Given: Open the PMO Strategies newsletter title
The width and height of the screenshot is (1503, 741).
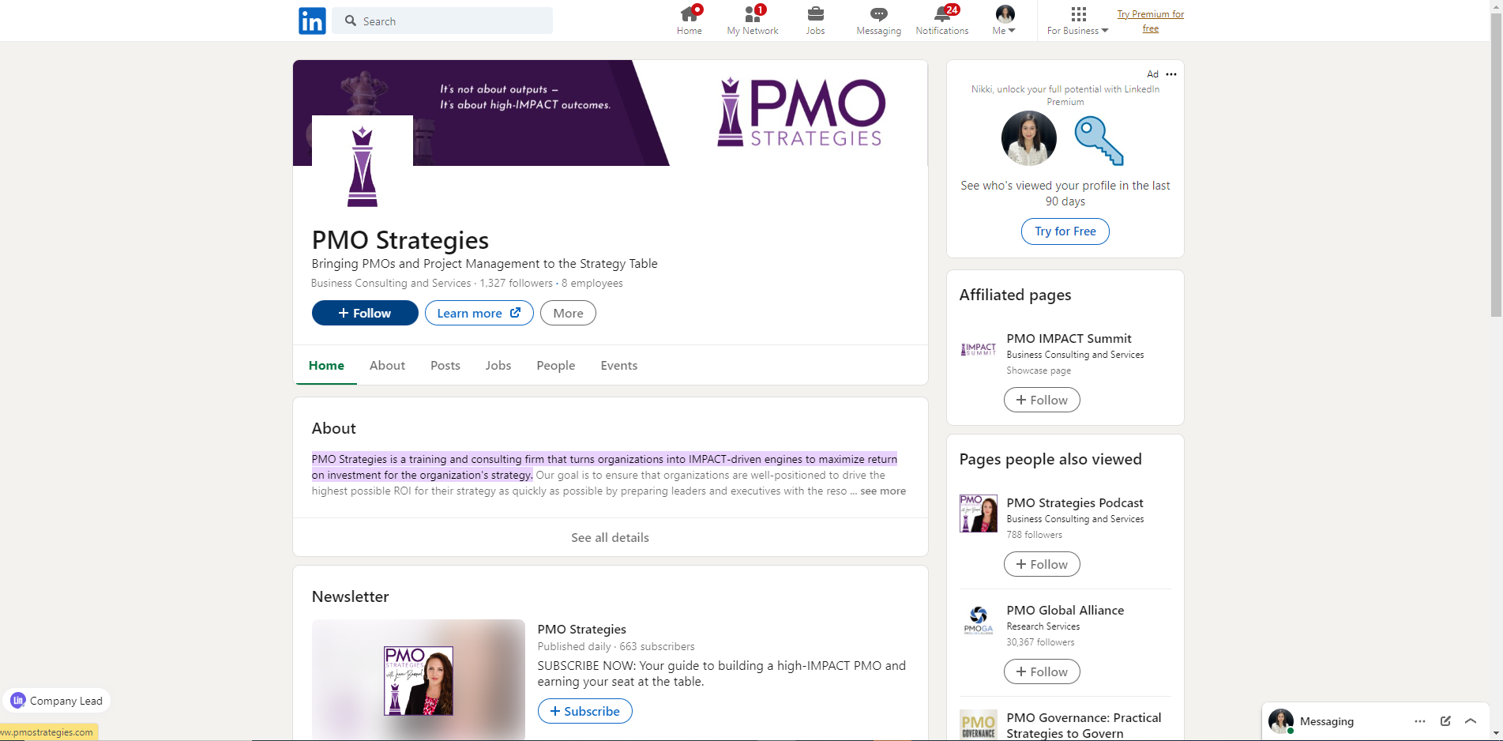Looking at the screenshot, I should pyautogui.click(x=582, y=629).
